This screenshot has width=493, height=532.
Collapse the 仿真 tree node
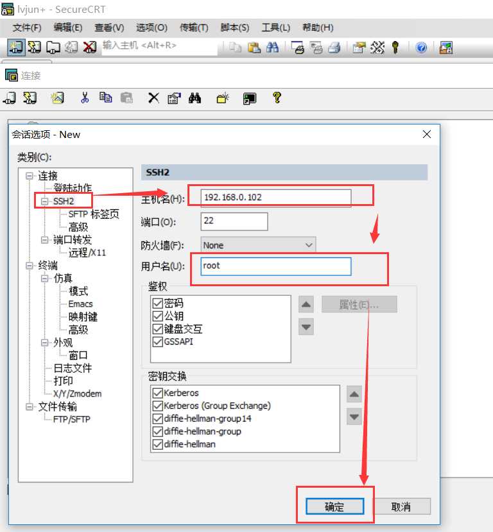[44, 279]
